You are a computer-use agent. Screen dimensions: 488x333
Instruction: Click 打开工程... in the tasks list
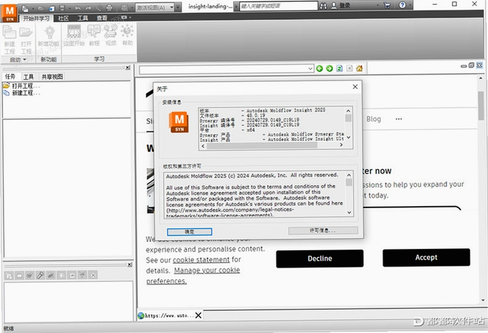[x=22, y=86]
